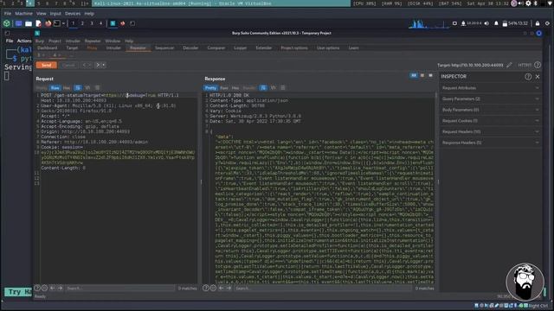Open the history forward dropdown arrow
Viewport: 554px width, 311px height.
click(103, 65)
